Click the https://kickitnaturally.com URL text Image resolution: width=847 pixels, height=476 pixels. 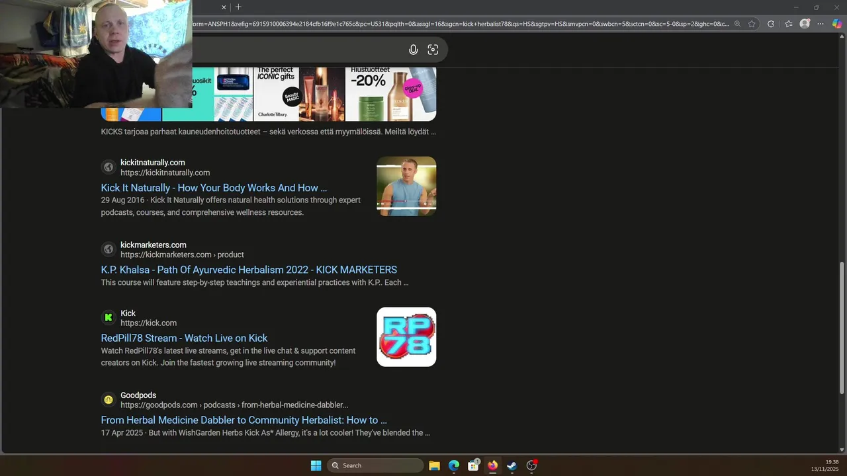tap(165, 173)
